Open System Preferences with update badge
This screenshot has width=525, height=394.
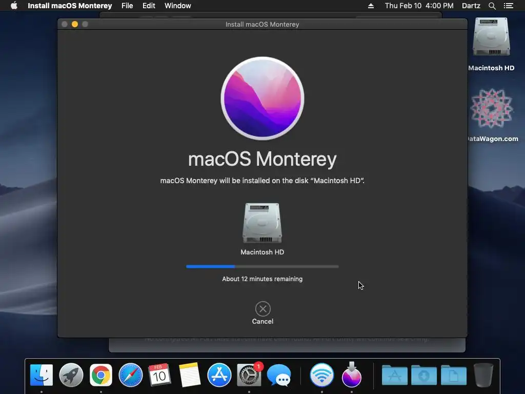249,375
